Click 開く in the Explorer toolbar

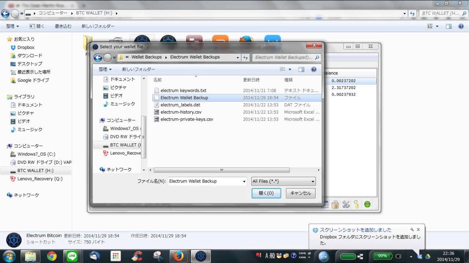37,26
